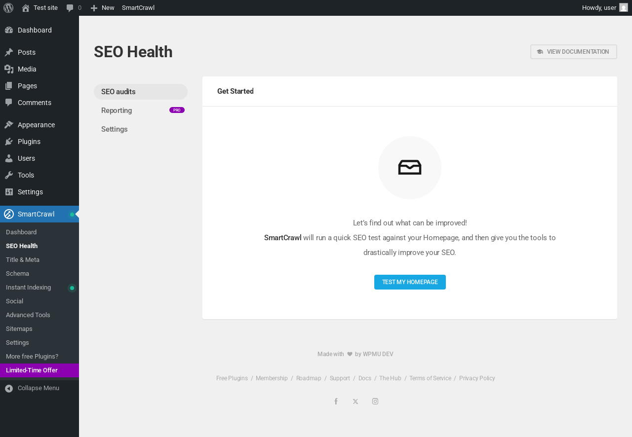Open Social submenu item
632x437 pixels.
(39, 301)
